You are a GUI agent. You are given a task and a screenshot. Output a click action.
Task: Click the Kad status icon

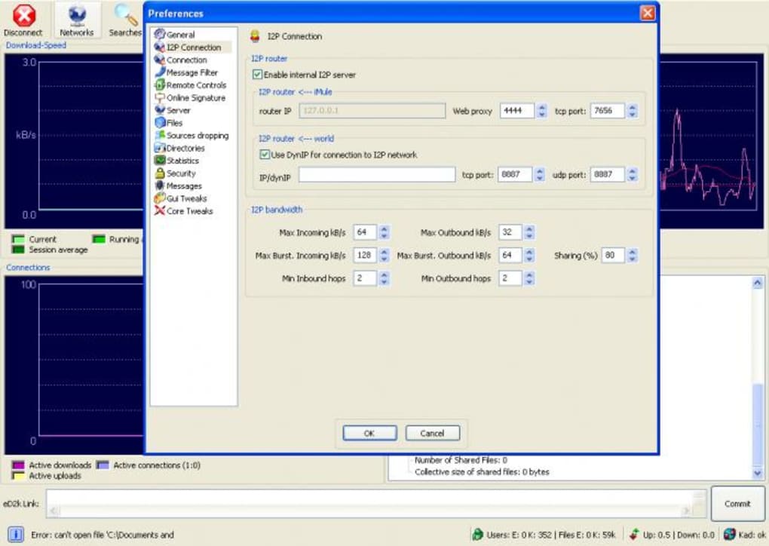click(730, 534)
